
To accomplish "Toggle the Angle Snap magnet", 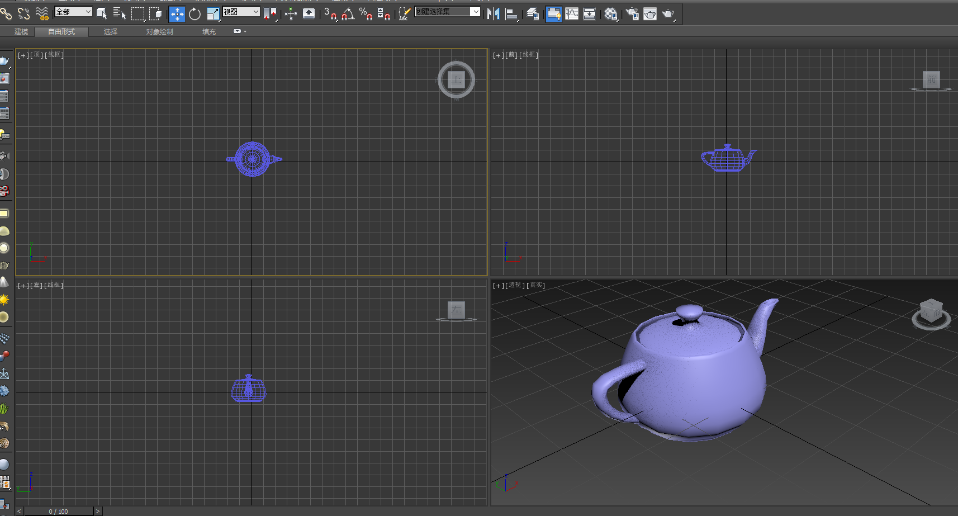I will 348,13.
